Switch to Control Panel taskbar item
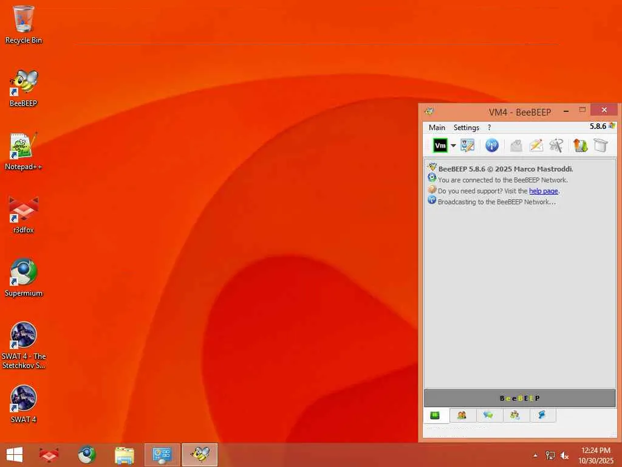This screenshot has height=467, width=622. coord(162,455)
